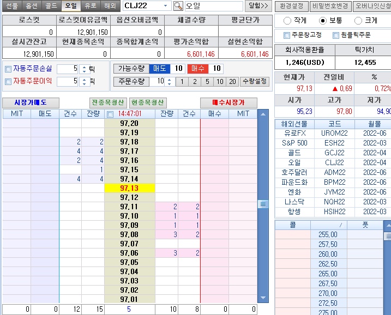This screenshot has width=391, height=315.
Task: Click the order ladder scrollbar thumb
Action: coord(263,204)
